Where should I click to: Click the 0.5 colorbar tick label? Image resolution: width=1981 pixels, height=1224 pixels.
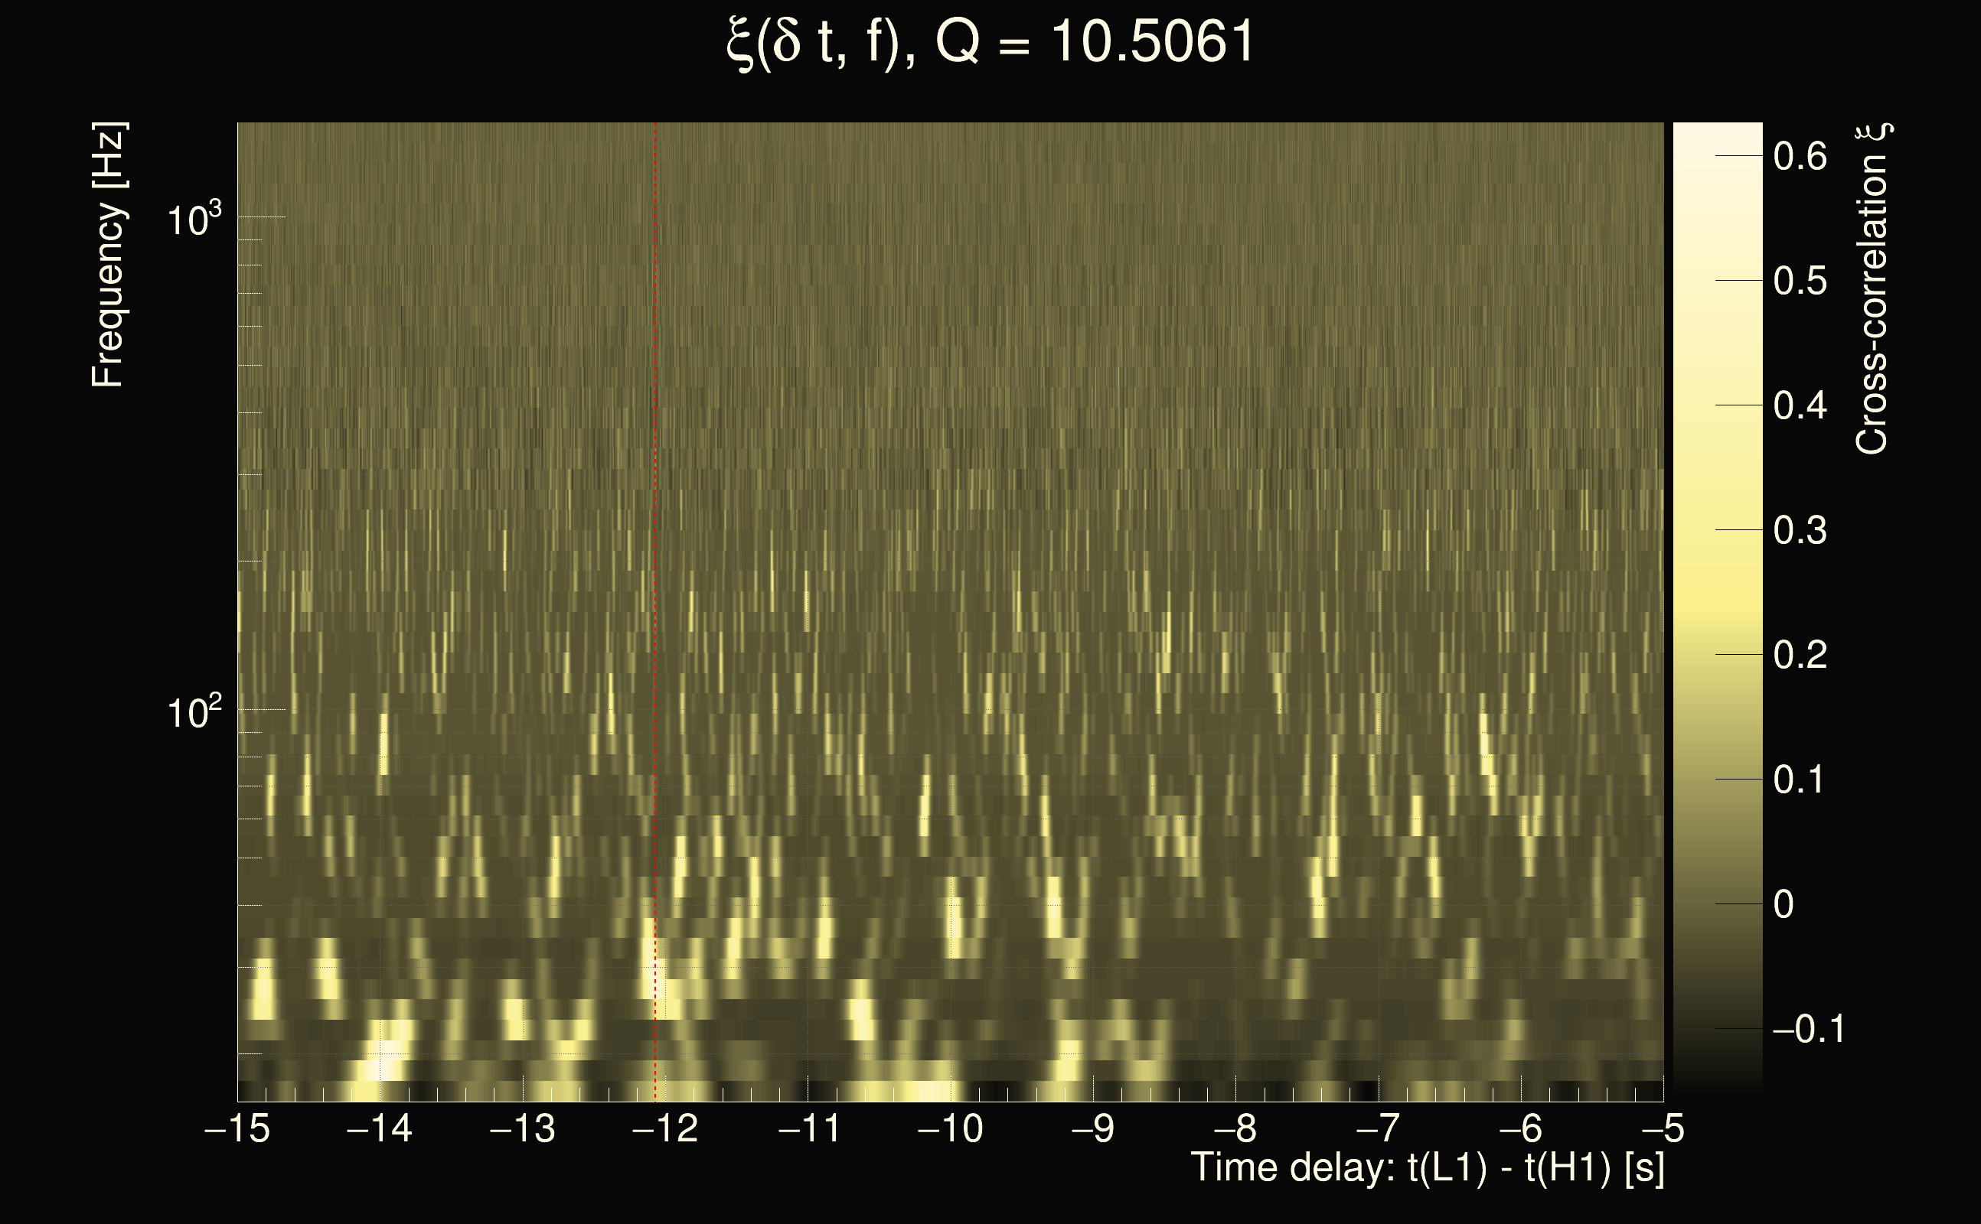1800,281
